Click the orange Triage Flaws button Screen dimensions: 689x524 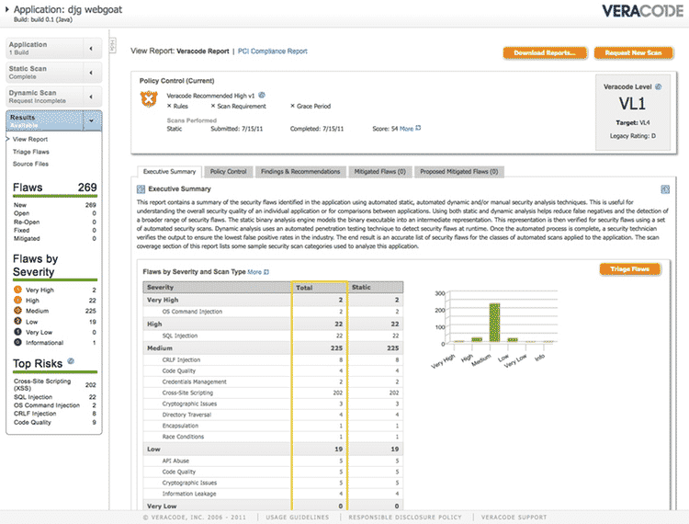pyautogui.click(x=629, y=269)
